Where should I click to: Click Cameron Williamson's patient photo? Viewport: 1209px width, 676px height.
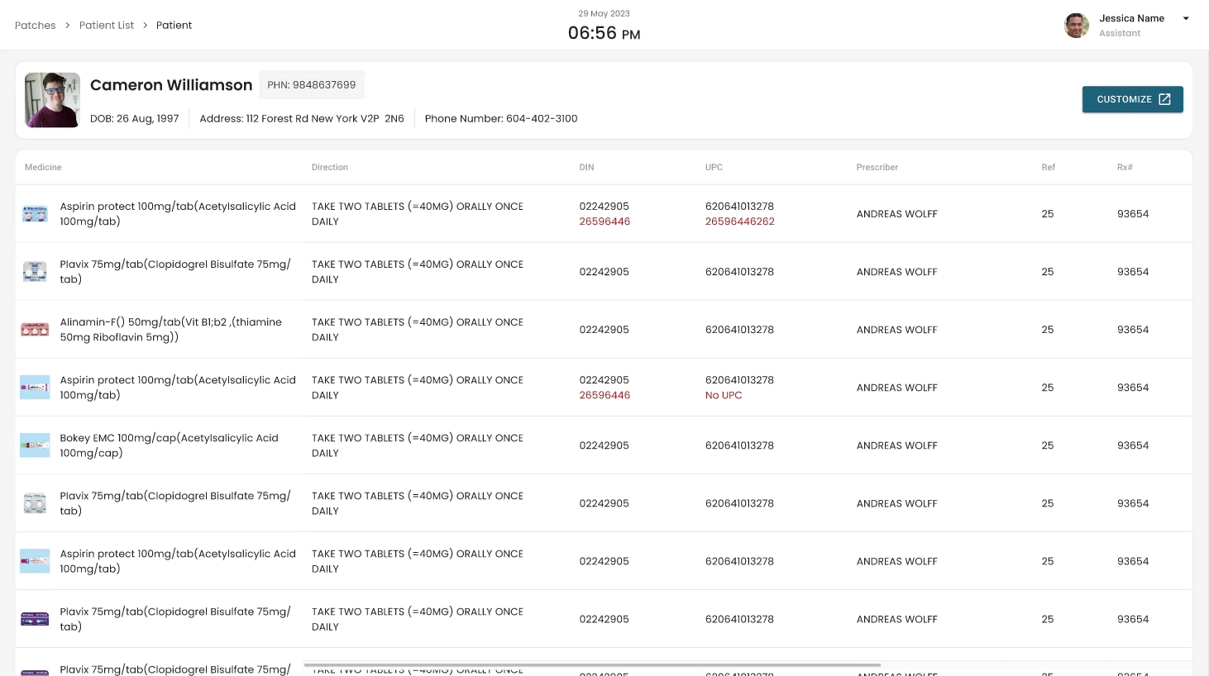(52, 100)
